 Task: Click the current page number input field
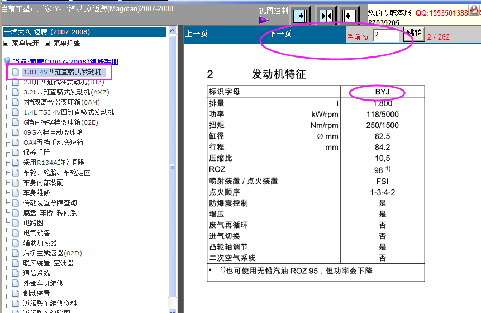click(385, 35)
